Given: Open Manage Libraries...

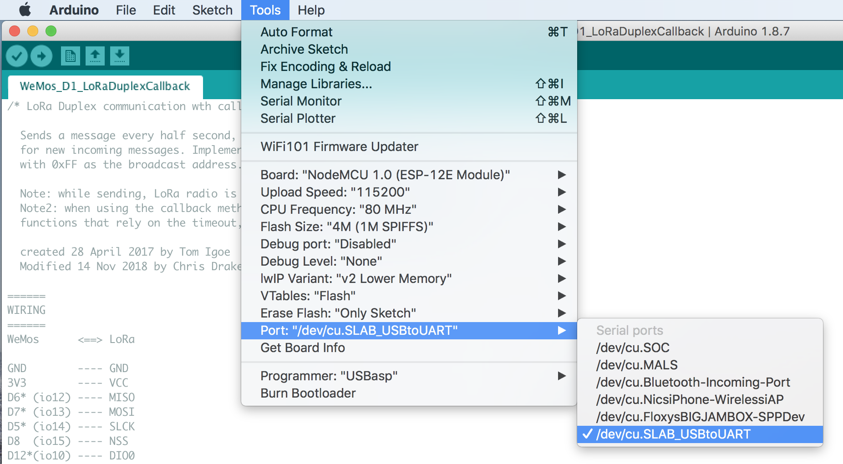Looking at the screenshot, I should click(x=409, y=84).
